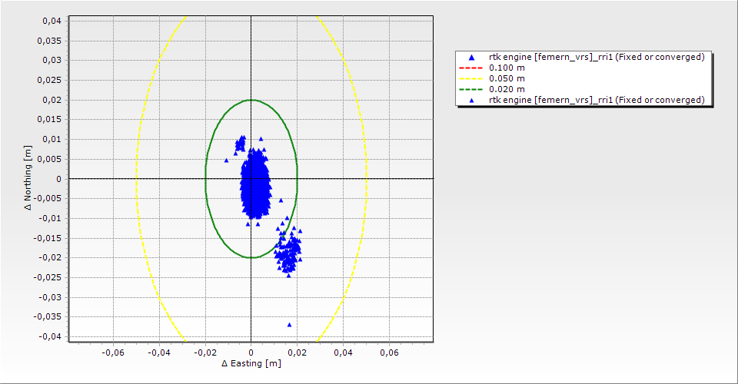
Task: Click the large blue triangle legend marker
Action: click(x=472, y=58)
